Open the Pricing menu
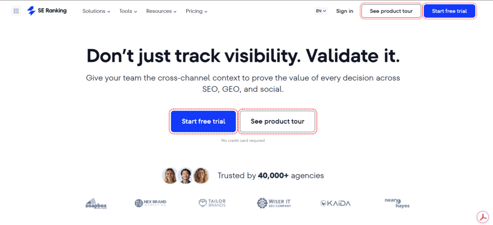This screenshot has height=225, width=493. (196, 12)
